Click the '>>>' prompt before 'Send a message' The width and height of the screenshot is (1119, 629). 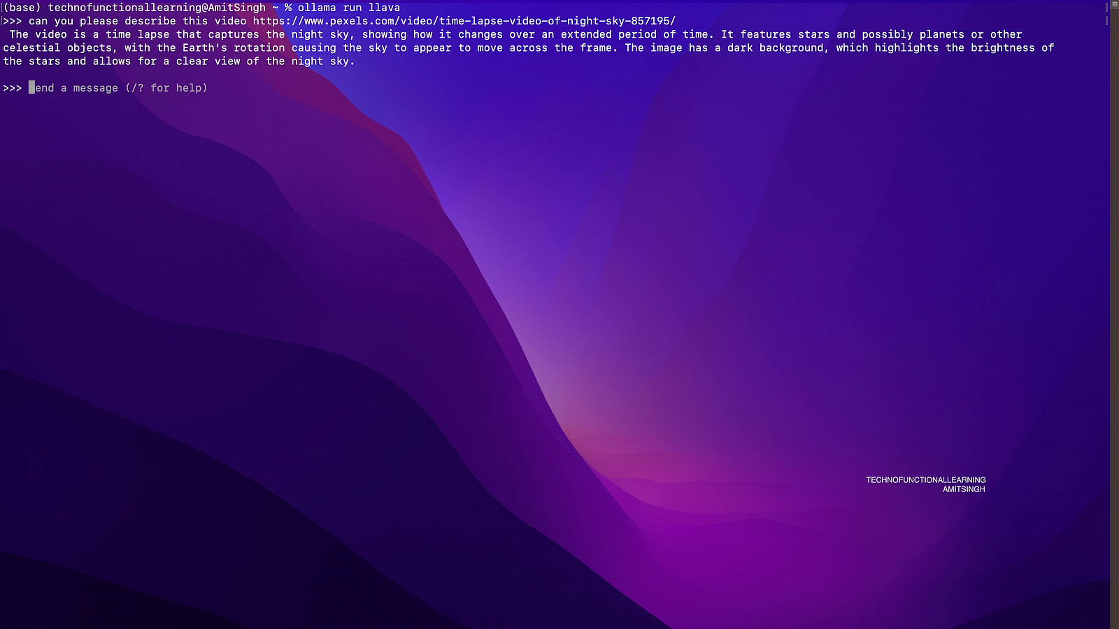click(13, 88)
